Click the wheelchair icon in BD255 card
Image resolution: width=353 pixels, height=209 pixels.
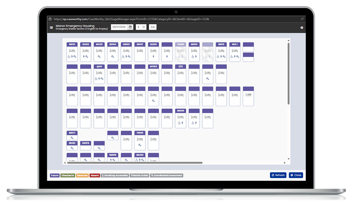click(137, 160)
